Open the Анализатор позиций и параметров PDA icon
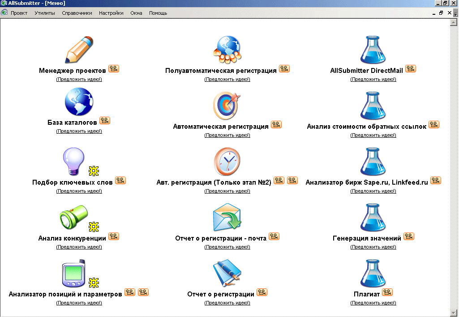 tap(73, 274)
